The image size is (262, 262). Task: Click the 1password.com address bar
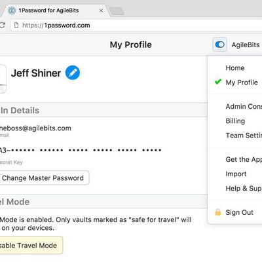click(x=136, y=25)
